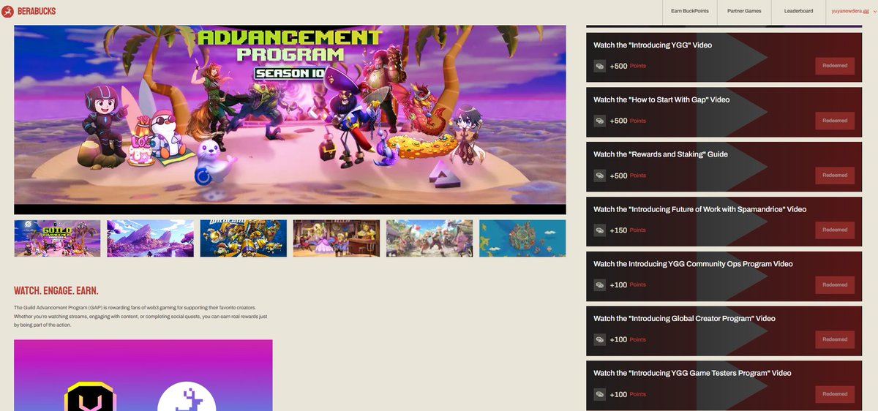Click the WATCH. ENGAGE. EARN. heading

click(x=56, y=291)
